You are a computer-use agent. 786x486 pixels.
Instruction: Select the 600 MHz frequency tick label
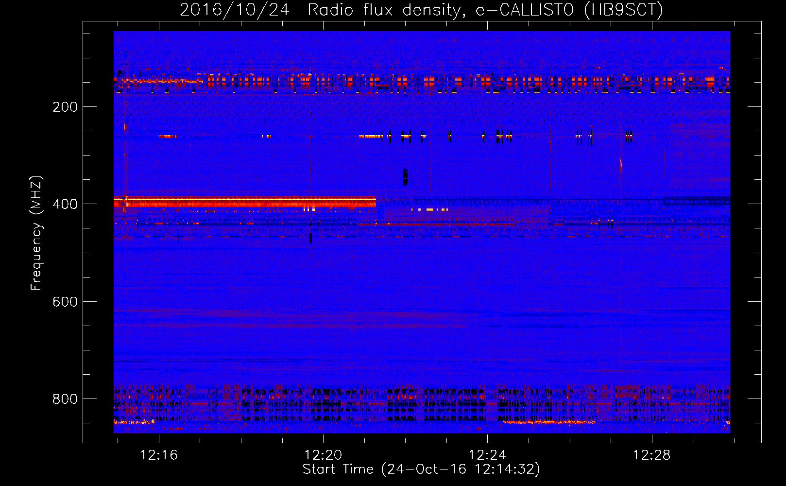pyautogui.click(x=65, y=302)
